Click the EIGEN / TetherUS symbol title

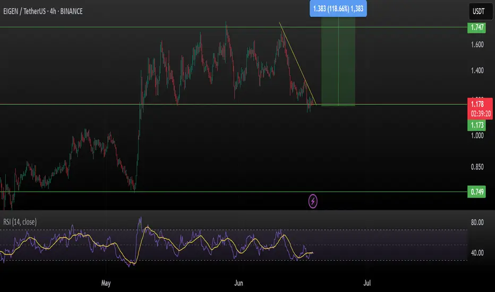(x=43, y=11)
